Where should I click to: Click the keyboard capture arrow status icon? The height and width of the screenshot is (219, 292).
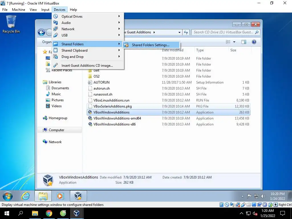pos(276,205)
